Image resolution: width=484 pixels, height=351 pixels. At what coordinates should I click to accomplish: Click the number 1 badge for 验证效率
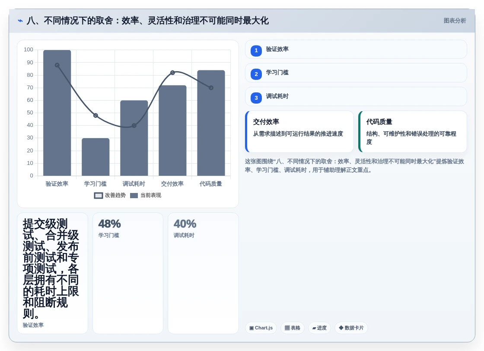pos(256,51)
